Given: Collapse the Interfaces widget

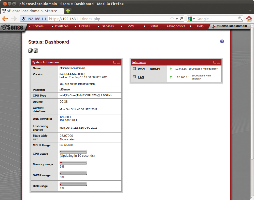Looking at the screenshot, I should pos(215,62).
